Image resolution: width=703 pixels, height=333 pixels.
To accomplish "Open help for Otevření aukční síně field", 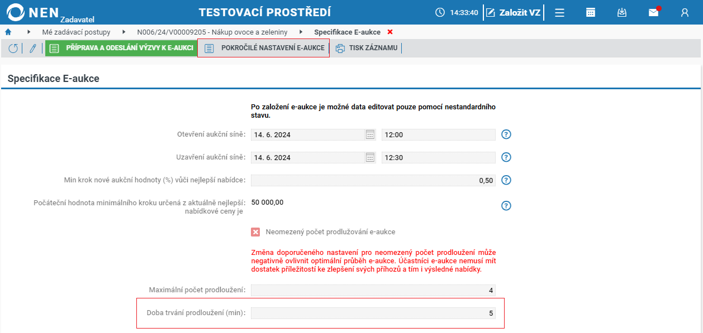I will [506, 134].
